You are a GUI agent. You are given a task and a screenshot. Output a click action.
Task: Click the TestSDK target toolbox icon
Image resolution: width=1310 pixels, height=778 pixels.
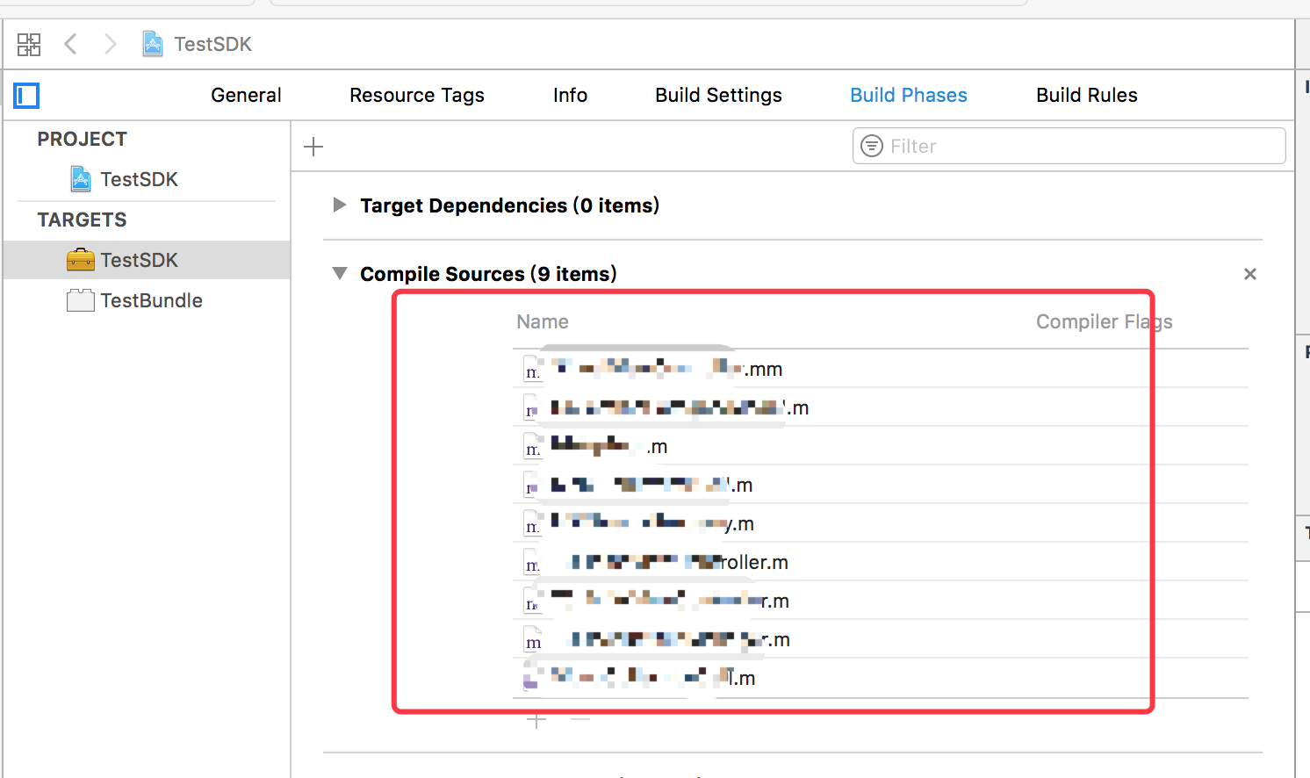tap(81, 260)
